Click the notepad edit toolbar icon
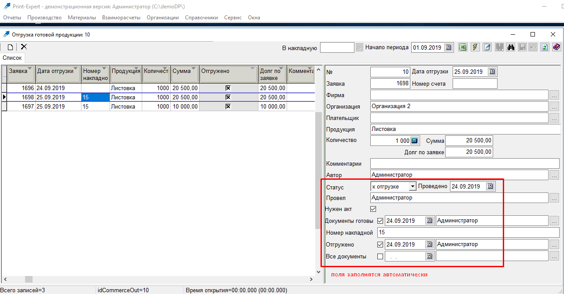The image size is (564, 294). 487,47
